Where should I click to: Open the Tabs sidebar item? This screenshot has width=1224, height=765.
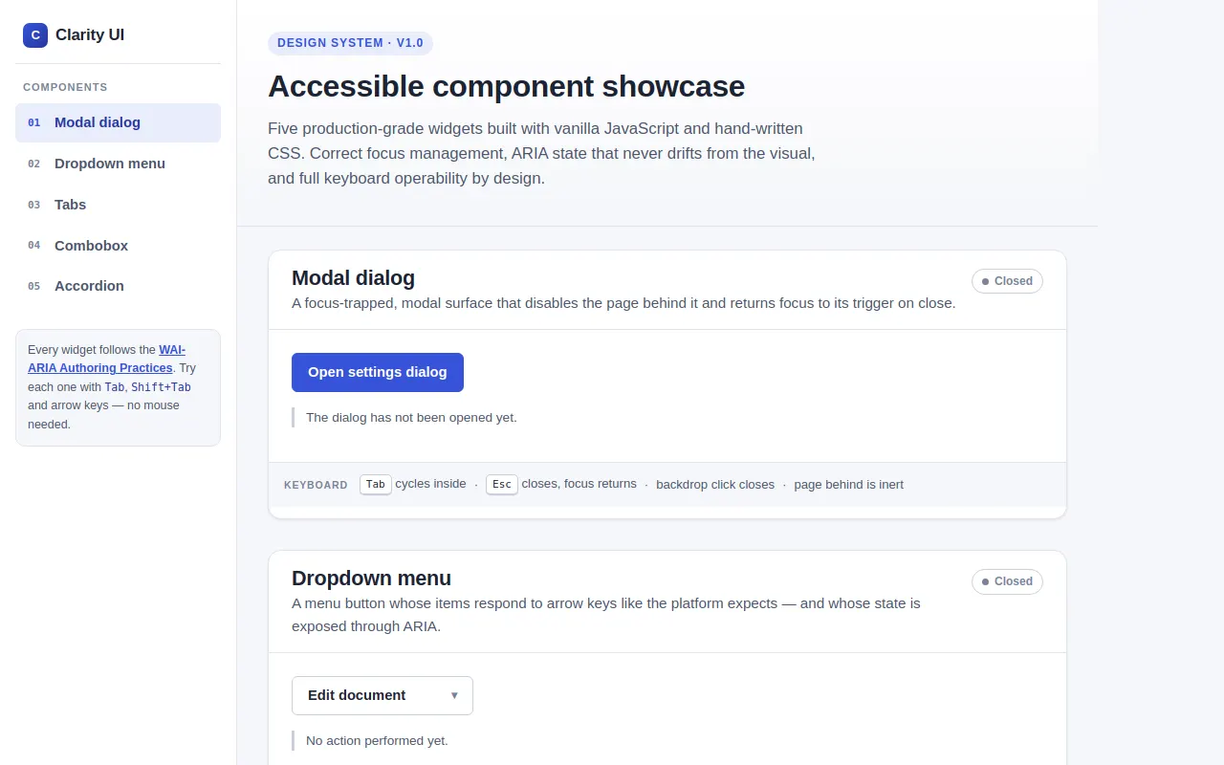coord(118,205)
